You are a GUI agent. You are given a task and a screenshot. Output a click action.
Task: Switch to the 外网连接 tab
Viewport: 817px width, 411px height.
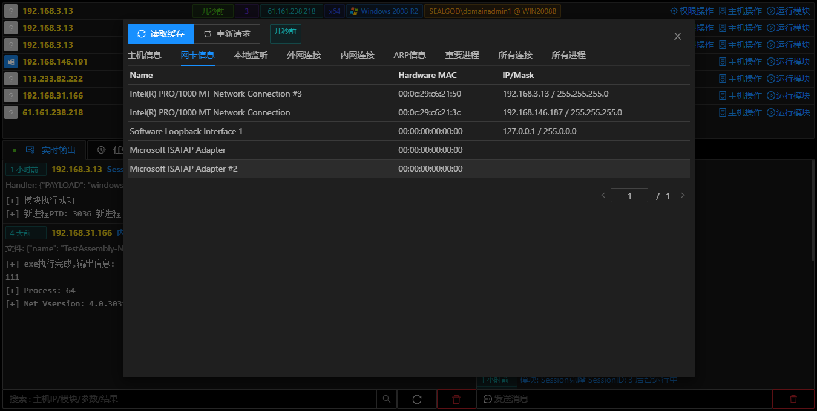click(304, 55)
